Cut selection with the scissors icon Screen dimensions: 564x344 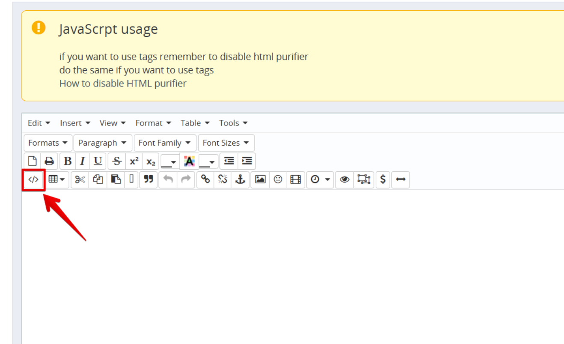point(80,179)
